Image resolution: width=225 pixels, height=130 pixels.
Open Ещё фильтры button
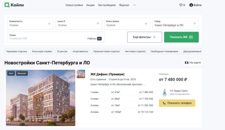[144, 37]
